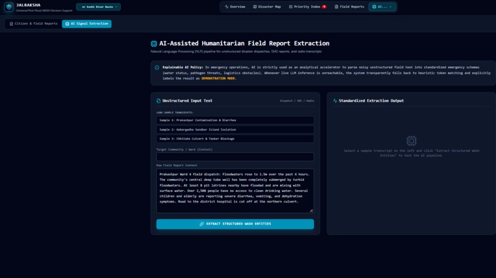
Task: Click the Disaster Map tab map icon
Action: pos(255,7)
